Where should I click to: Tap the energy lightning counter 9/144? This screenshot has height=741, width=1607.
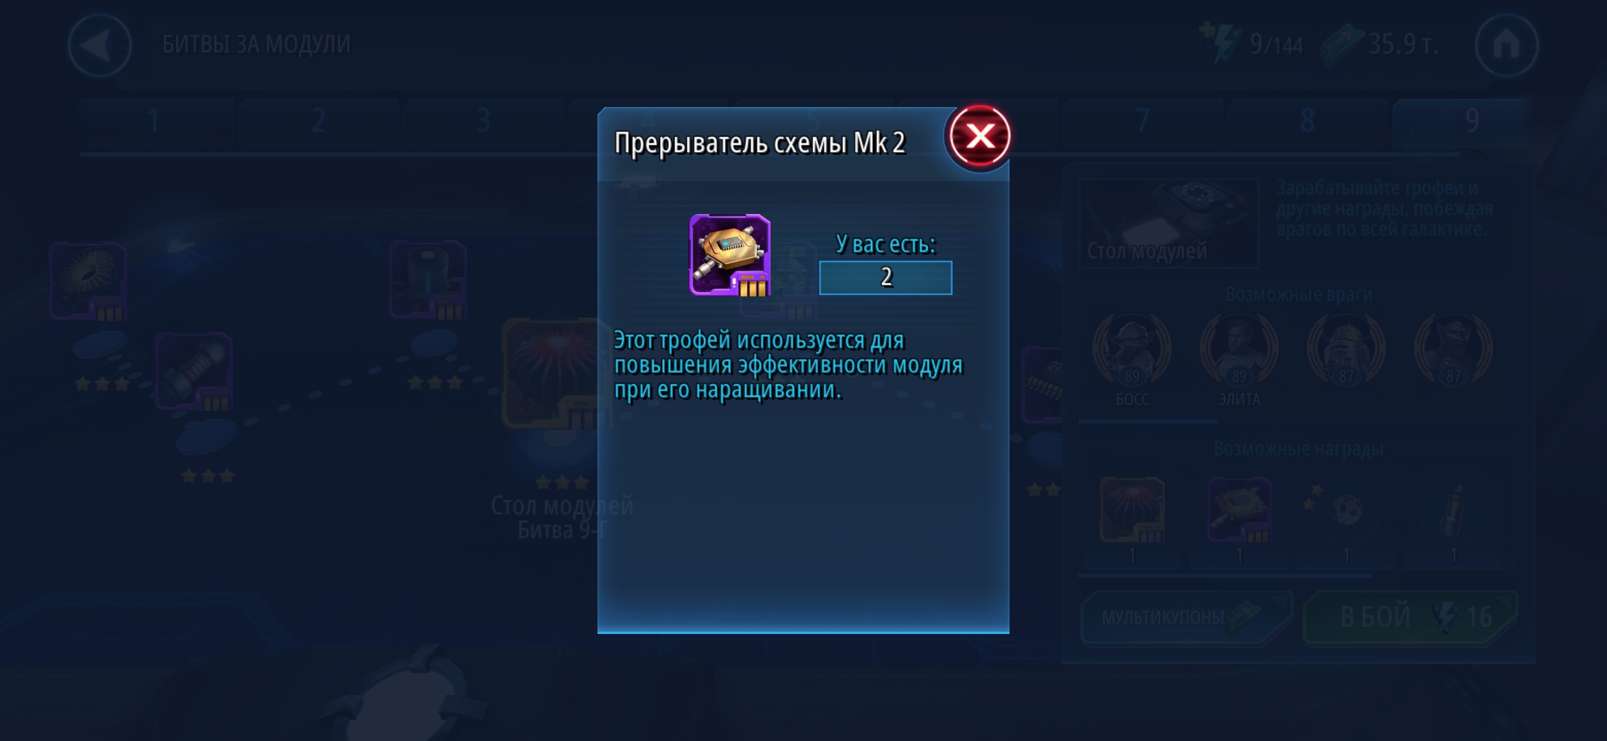tap(1251, 44)
